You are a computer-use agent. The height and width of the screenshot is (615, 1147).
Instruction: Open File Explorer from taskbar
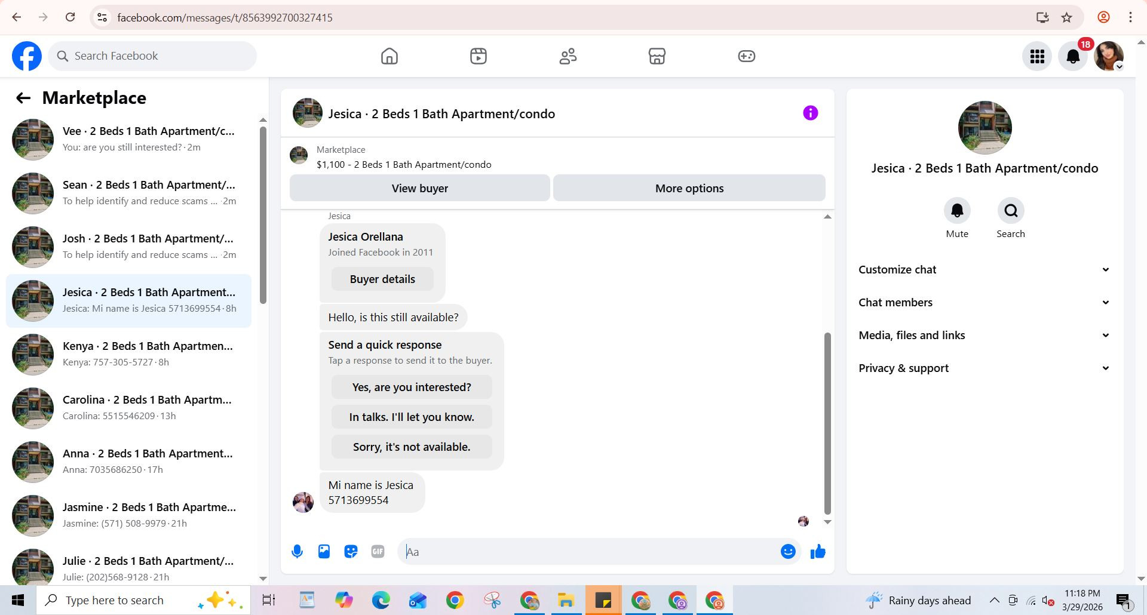point(566,600)
